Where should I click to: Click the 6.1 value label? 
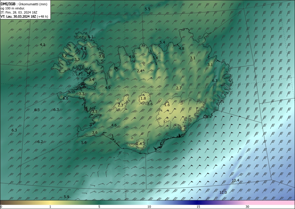(91, 37)
